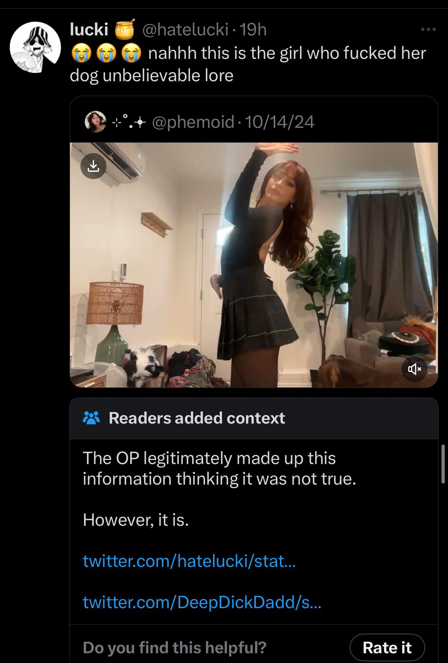The width and height of the screenshot is (448, 663).
Task: Click the scrollbar thumb on the right
Action: [443, 464]
